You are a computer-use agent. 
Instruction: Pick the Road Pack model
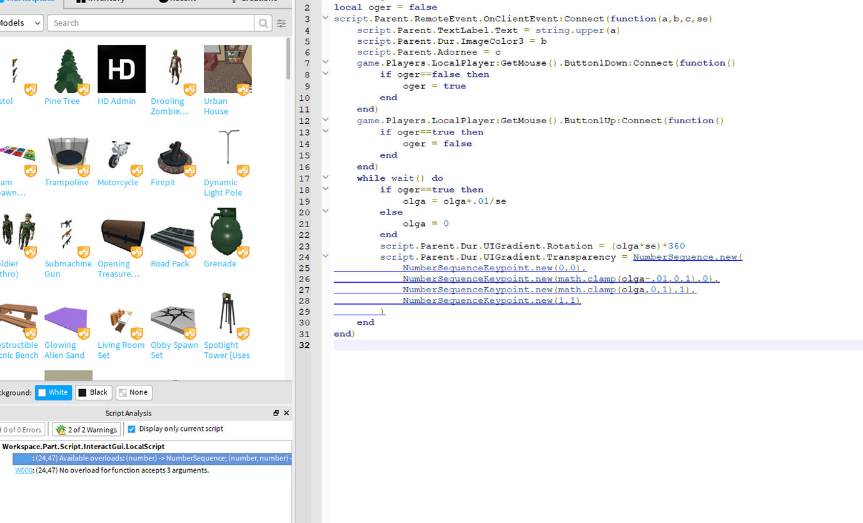pos(174,231)
